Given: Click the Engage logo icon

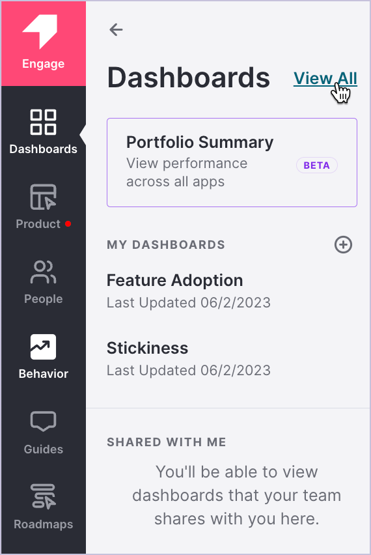Looking at the screenshot, I should (40, 31).
